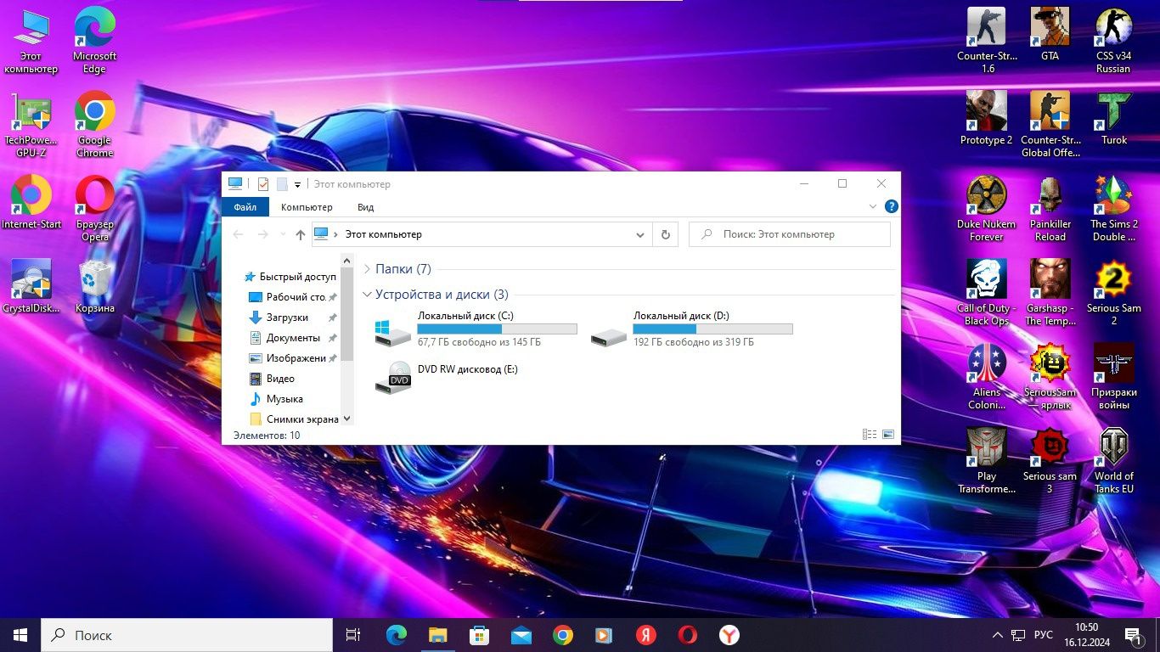Switch to details view layout

click(x=870, y=435)
